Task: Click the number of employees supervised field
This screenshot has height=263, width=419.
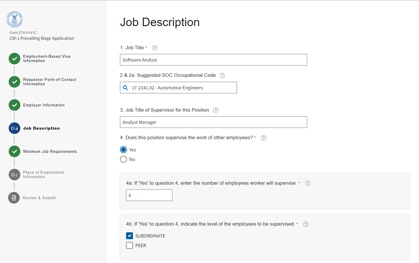Action: (149, 195)
